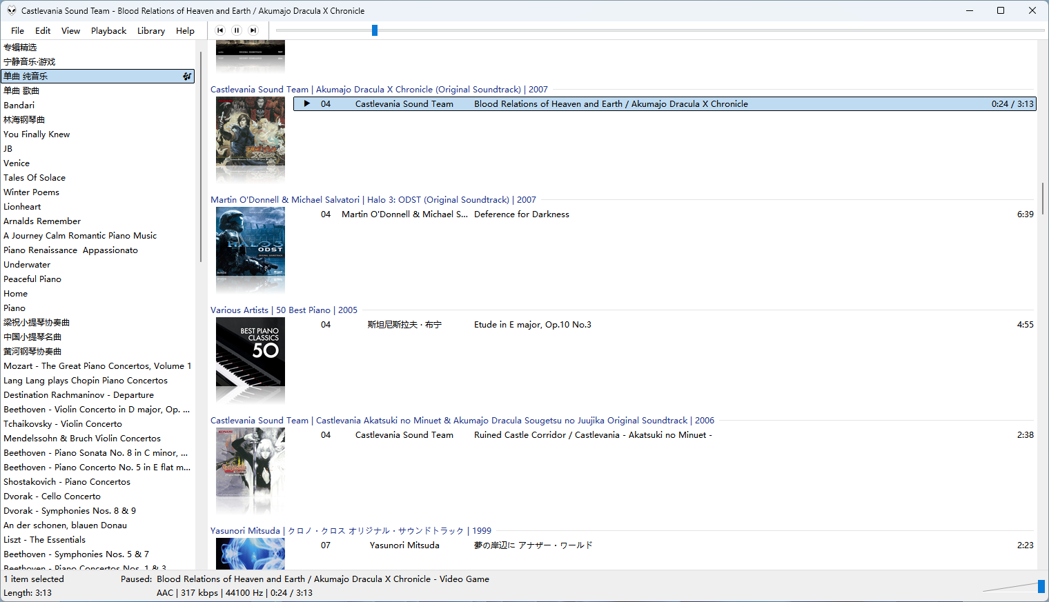Open the Edit menu
The width and height of the screenshot is (1049, 602).
pyautogui.click(x=43, y=30)
